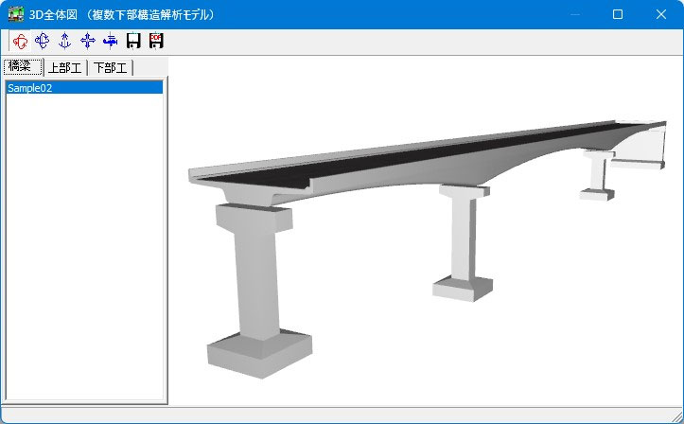684x424 pixels.
Task: Select the blue axis rotation tool
Action: (x=43, y=41)
